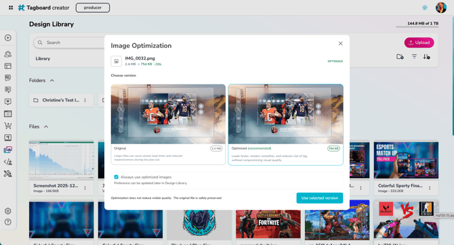Viewport: 454px width, 245px height.
Task: Open the Valorant VS CS:GO thumbnail
Action: point(406,219)
